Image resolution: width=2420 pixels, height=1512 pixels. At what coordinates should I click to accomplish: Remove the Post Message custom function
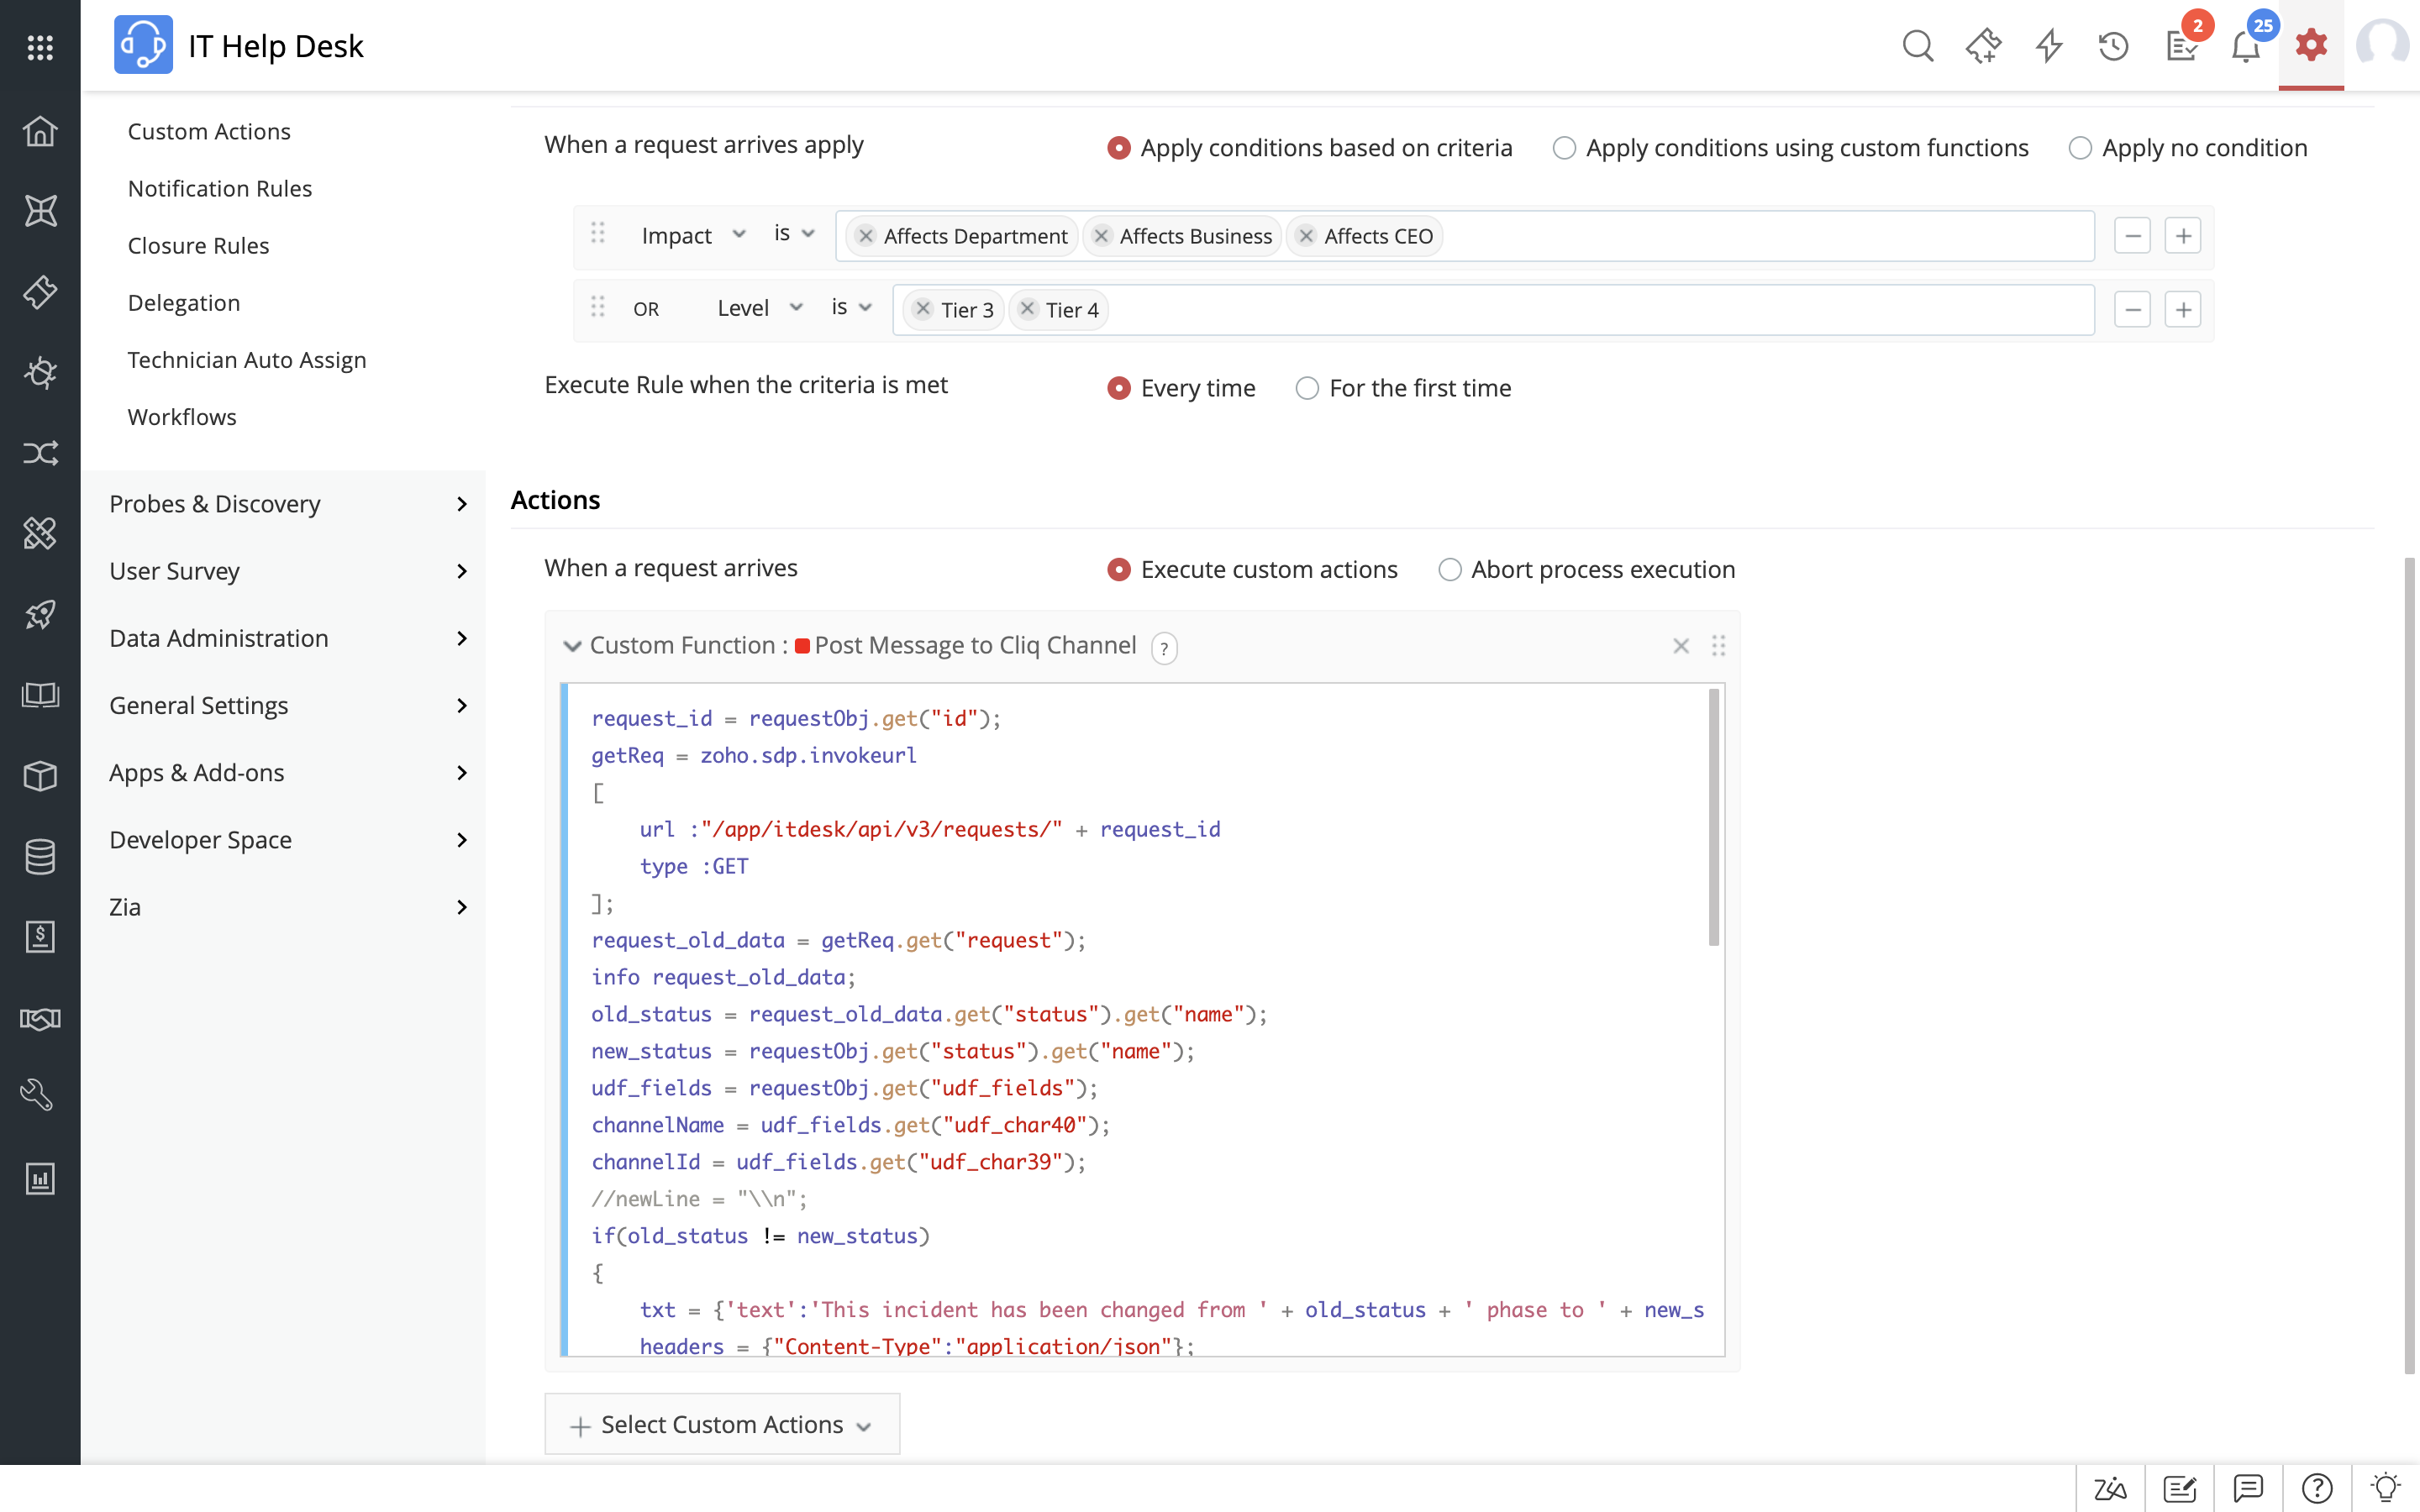(x=1681, y=646)
